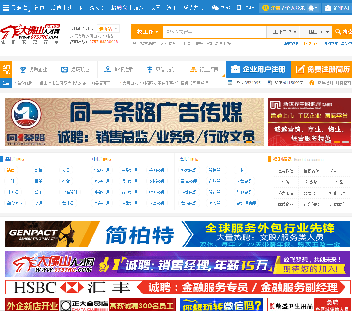Open the 培训 announcement link
The image size is (352, 311).
[x=166, y=83]
